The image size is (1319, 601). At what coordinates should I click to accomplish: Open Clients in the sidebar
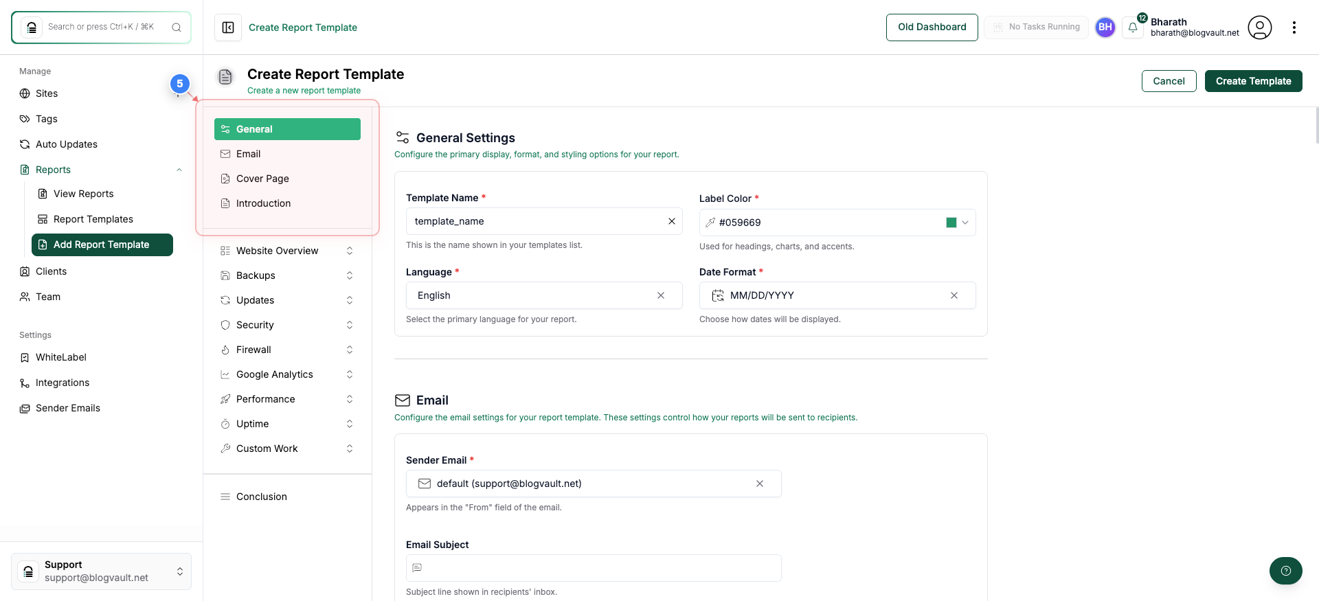[52, 271]
